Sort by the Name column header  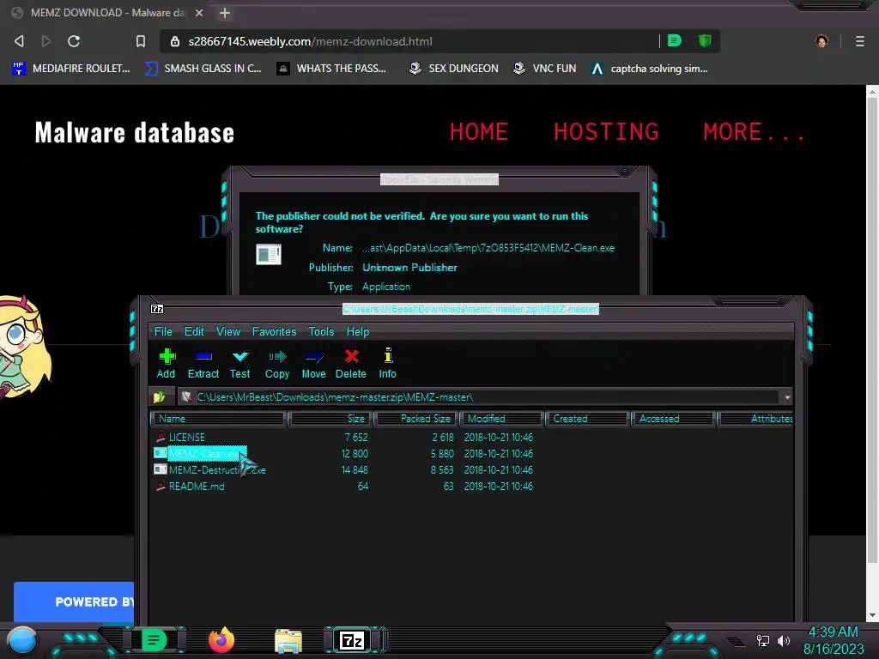219,419
